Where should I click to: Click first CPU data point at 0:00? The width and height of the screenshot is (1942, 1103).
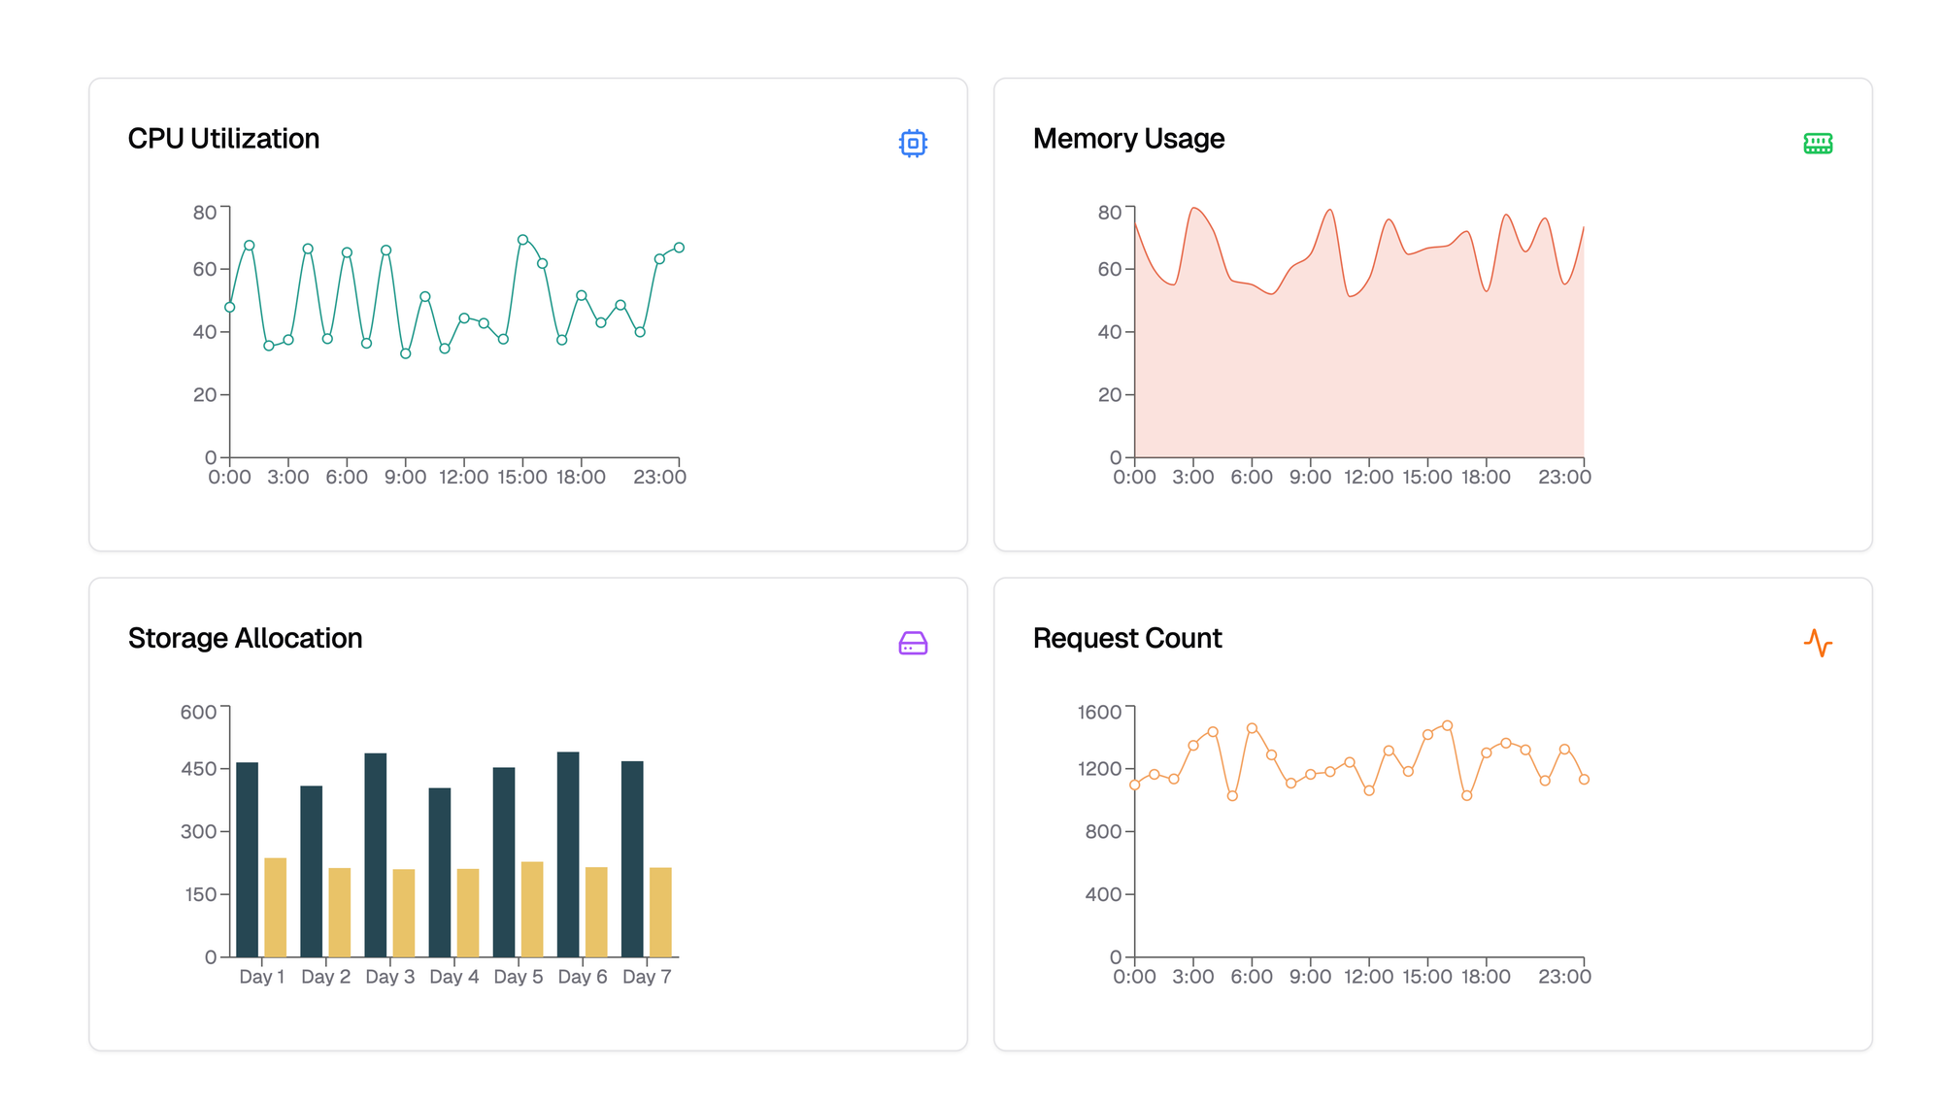(x=230, y=307)
